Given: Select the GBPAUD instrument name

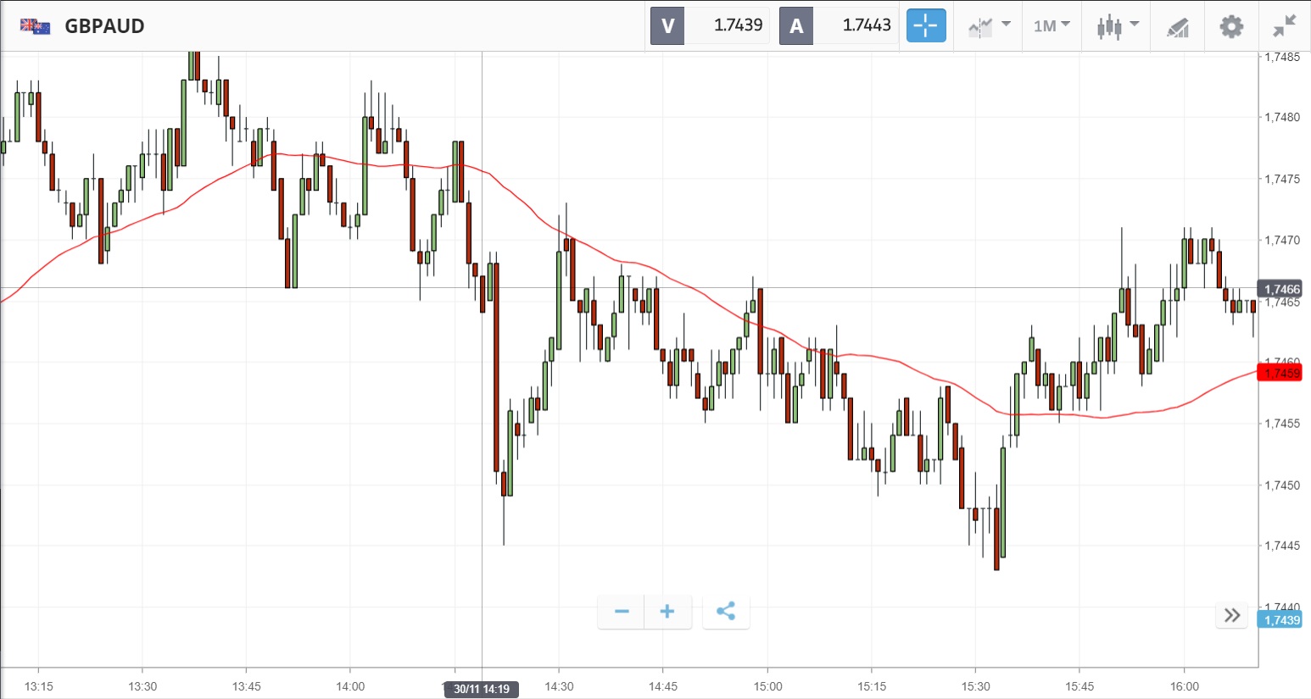Looking at the screenshot, I should click(105, 26).
